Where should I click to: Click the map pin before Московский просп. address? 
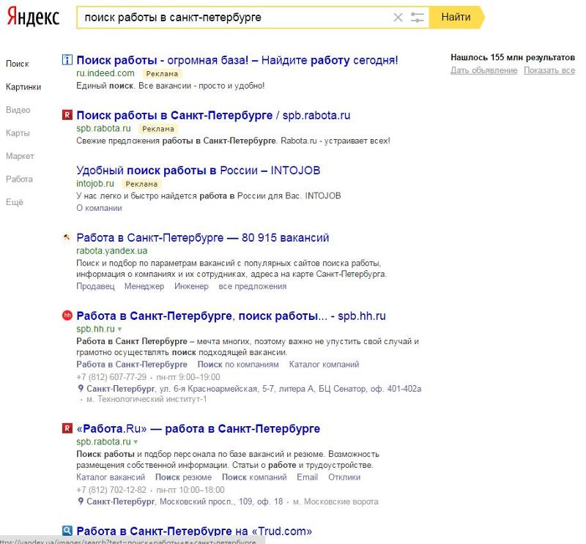[x=81, y=502]
